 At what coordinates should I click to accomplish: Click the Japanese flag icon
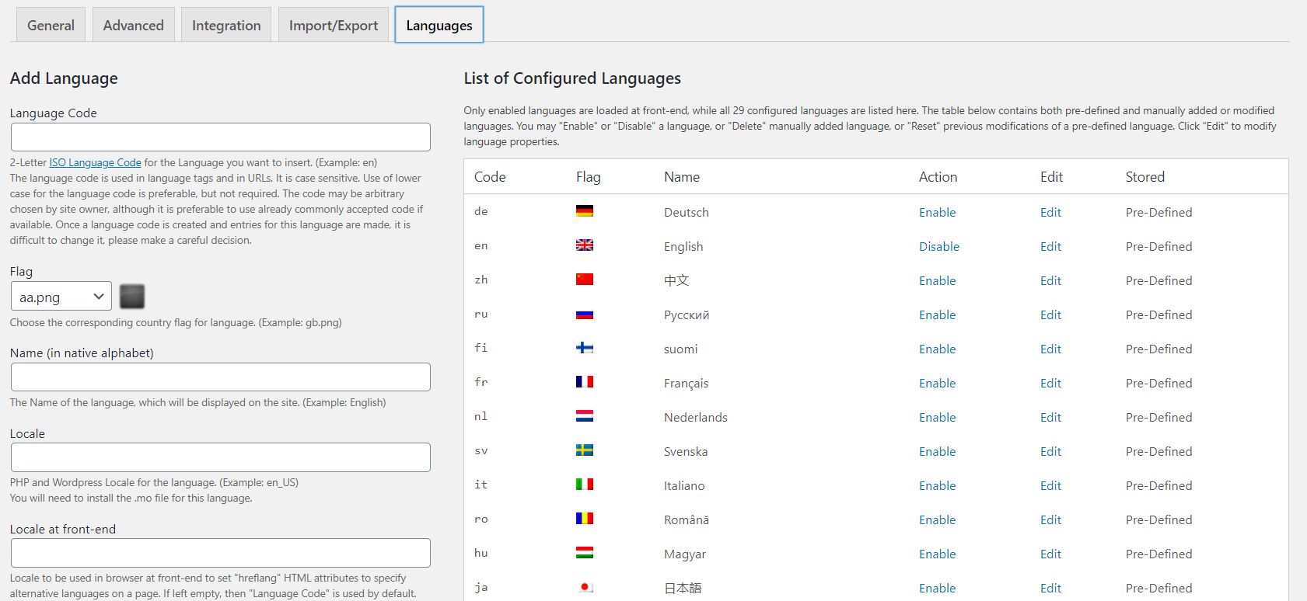pos(585,587)
